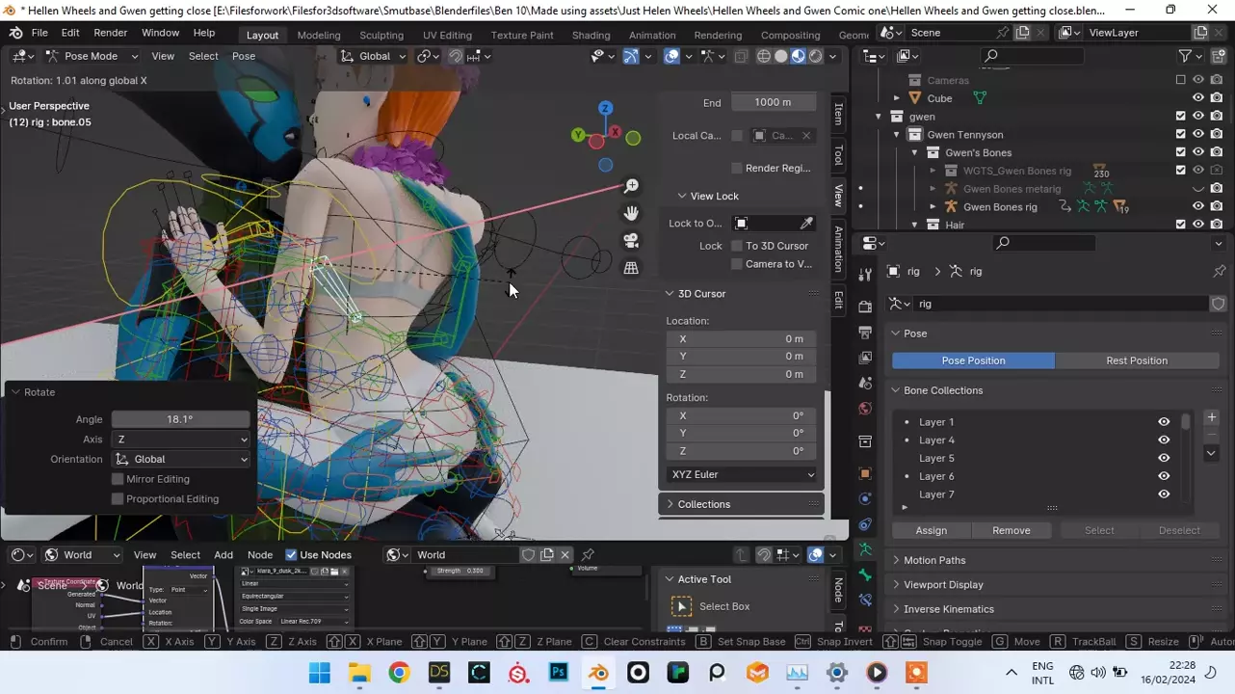This screenshot has width=1235, height=694.
Task: Hide Layer 4 bone collection eye icon
Action: point(1164,440)
